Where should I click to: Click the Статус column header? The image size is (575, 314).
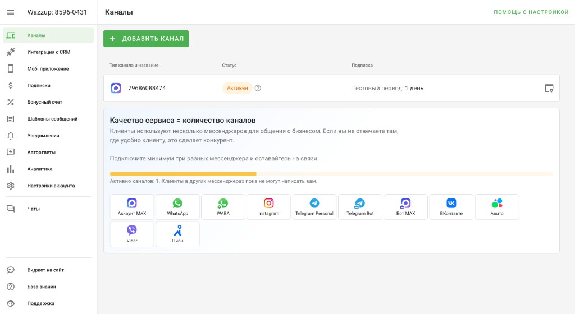click(x=229, y=65)
